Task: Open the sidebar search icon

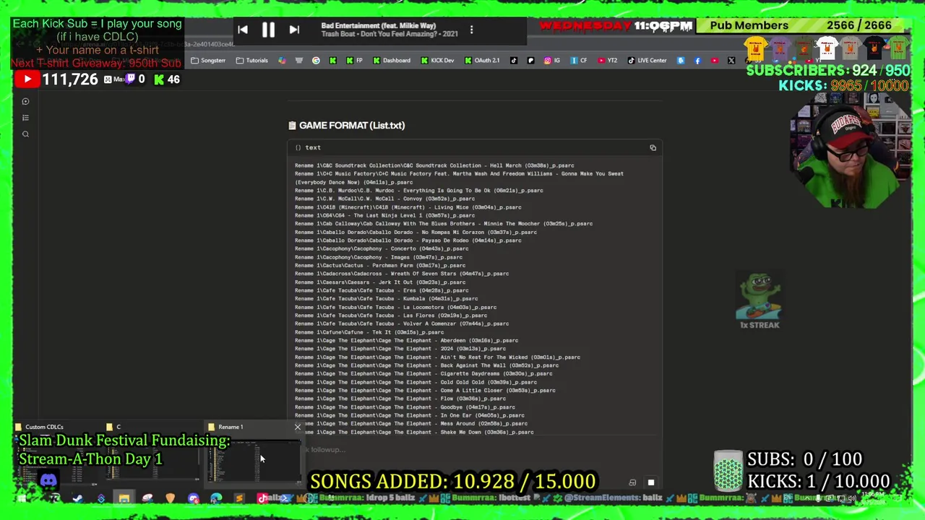Action: [x=25, y=134]
